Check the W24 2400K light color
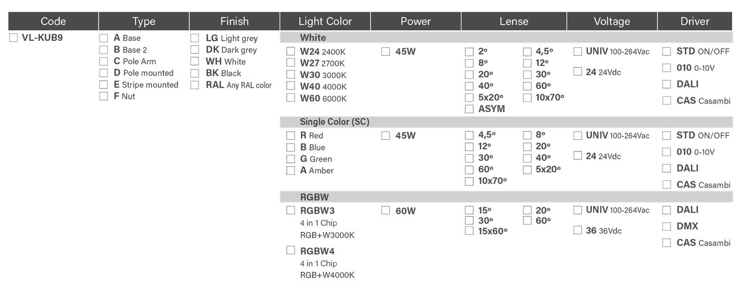The image size is (751, 292). (291, 51)
